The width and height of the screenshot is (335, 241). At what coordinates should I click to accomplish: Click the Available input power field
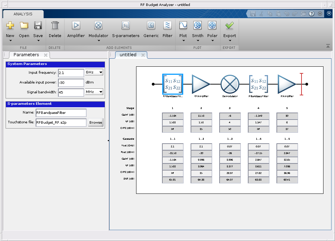click(x=71, y=82)
